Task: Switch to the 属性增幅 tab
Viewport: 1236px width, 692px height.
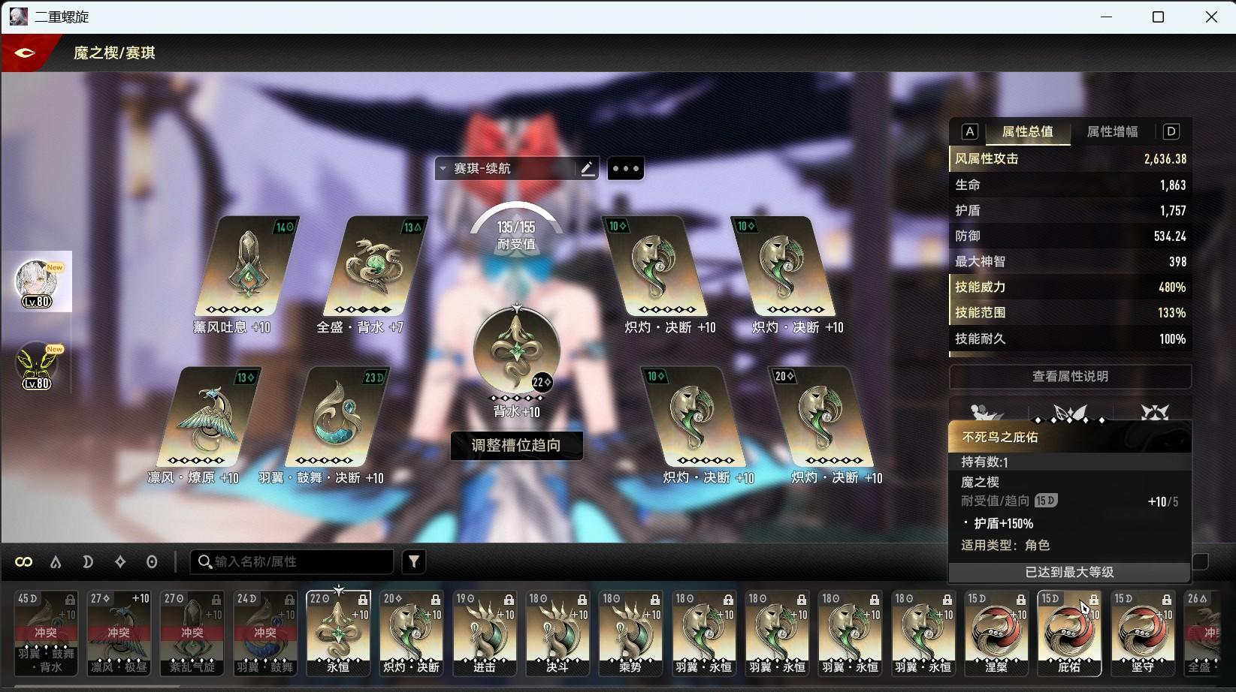Action: coord(1112,132)
